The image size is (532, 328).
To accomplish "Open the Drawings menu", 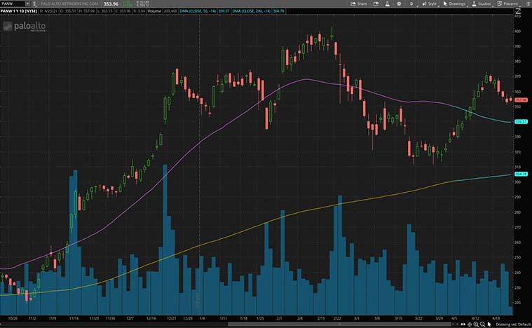I will point(454,4).
